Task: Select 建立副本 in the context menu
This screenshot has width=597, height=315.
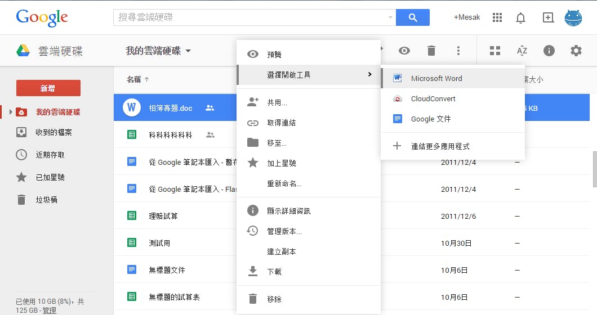Action: (x=282, y=251)
